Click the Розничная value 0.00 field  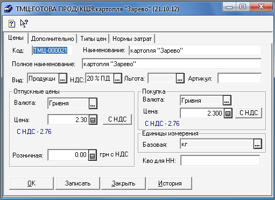68,155
